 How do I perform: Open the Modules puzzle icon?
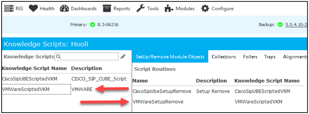coord(169,9)
